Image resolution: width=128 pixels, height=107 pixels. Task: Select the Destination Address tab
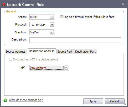click(x=42, y=51)
